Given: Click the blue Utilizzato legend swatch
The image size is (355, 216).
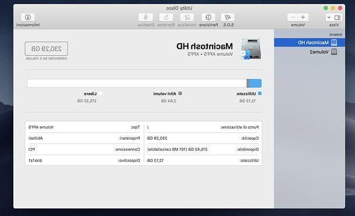Looking at the screenshot, I should pyautogui.click(x=260, y=93).
